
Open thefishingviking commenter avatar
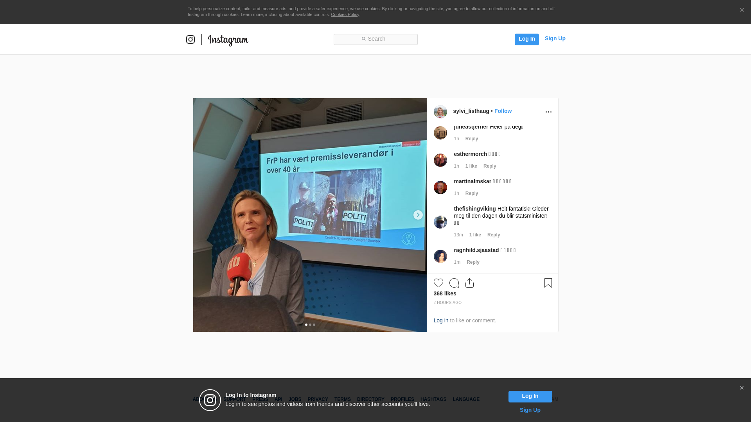440,222
